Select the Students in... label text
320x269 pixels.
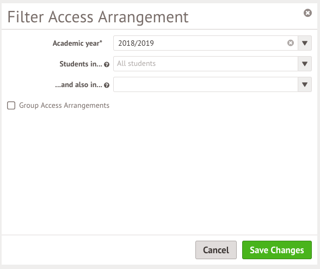[81, 64]
